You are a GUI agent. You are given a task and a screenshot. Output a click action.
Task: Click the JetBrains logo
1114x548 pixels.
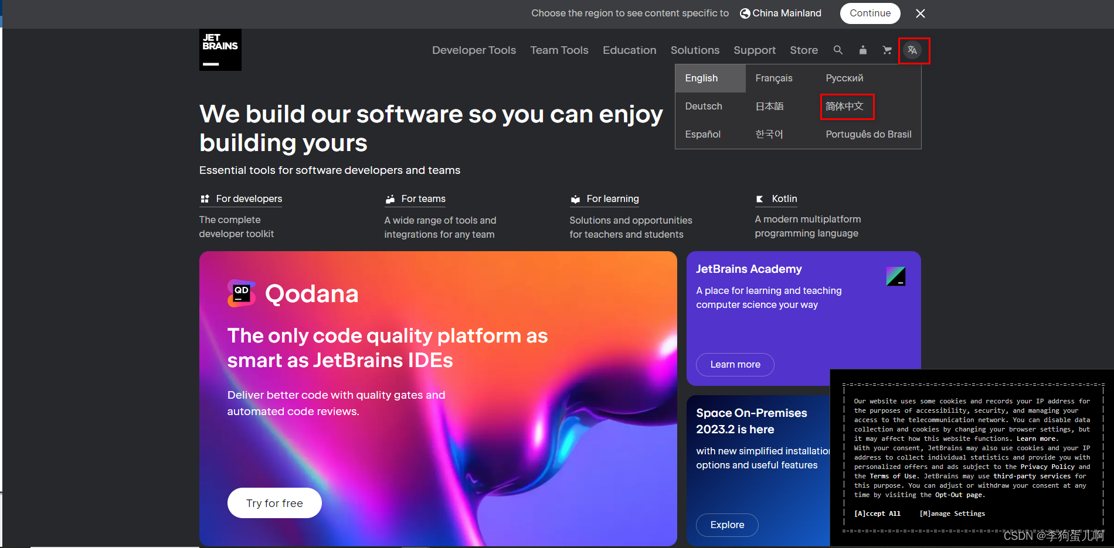[220, 50]
